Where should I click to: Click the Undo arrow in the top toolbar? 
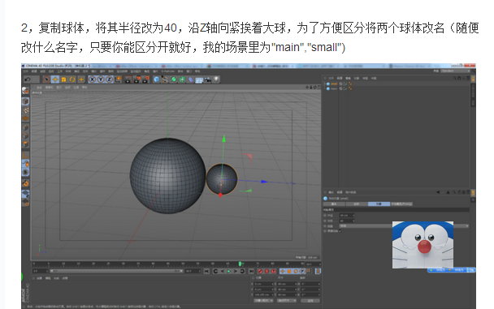[x=28, y=79]
